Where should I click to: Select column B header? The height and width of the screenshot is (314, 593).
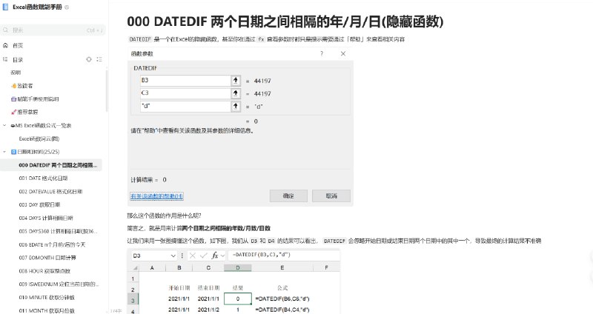pyautogui.click(x=179, y=267)
